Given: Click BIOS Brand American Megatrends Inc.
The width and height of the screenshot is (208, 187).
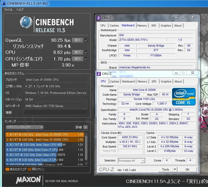Looking at the screenshot, I should [156, 67].
